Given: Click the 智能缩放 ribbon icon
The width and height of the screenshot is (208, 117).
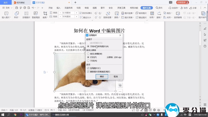Looking at the screenshot, I should tap(36, 14).
